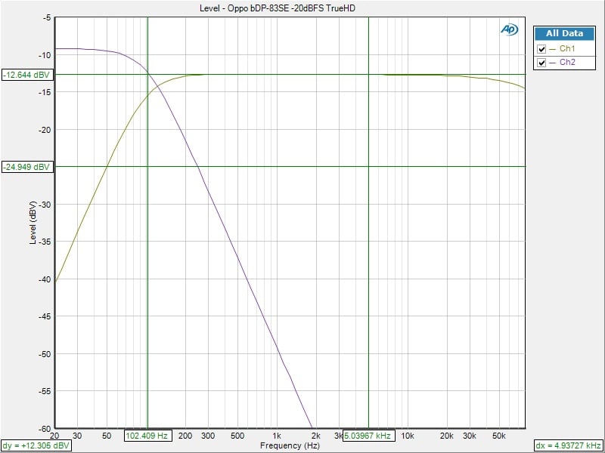Click the 1k tick label on frequency axis
The width and height of the screenshot is (605, 453).
[x=277, y=436]
